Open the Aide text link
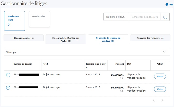 coord(171,5)
